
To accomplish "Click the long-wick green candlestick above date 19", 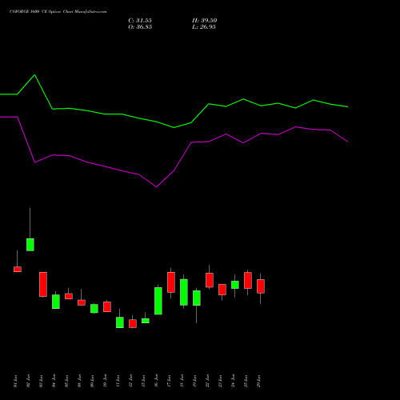I will (197, 298).
